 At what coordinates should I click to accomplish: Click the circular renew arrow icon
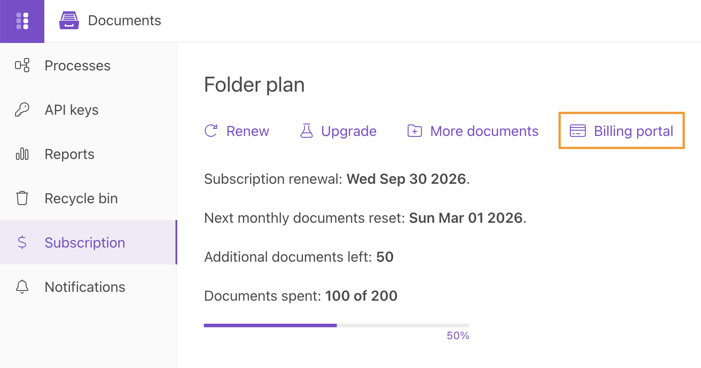pos(211,131)
